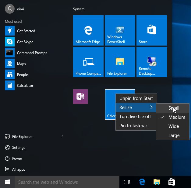This screenshot has width=191, height=188.
Task: Open the purple OneNote tile
Action: pos(80,97)
